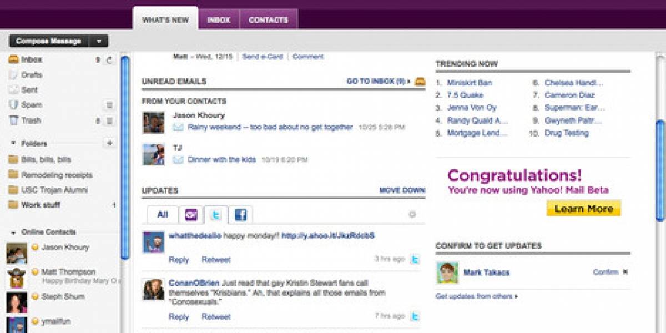The width and height of the screenshot is (666, 333).
Task: Click the envelope icon for Dinner email
Action: click(x=178, y=159)
